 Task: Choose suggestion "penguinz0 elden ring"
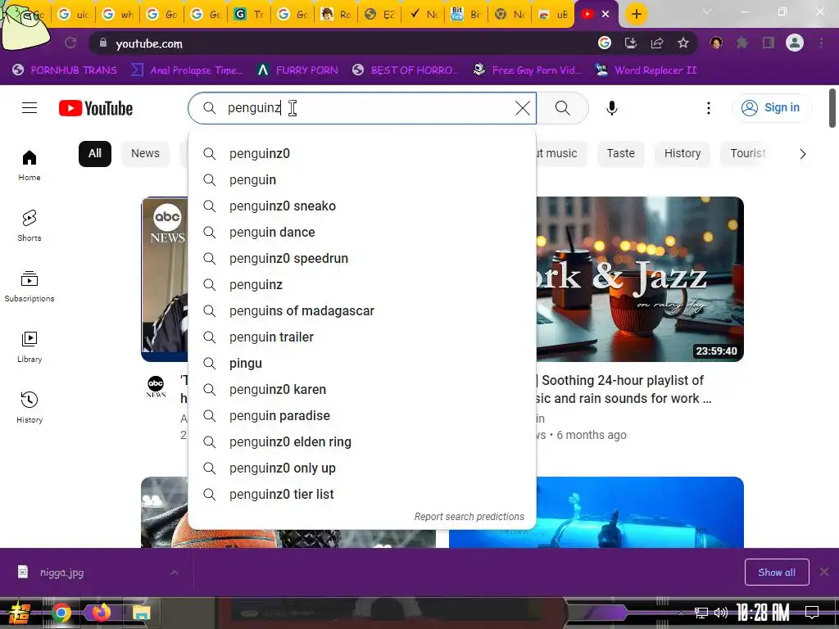point(362,441)
